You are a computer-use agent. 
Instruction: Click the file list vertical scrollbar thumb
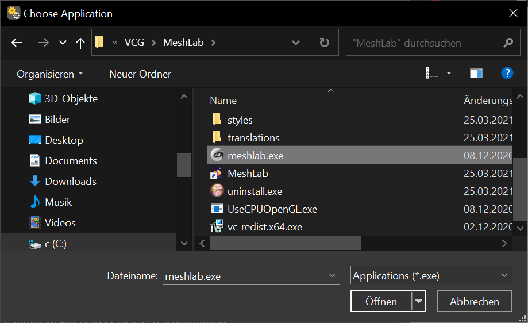pos(520,189)
